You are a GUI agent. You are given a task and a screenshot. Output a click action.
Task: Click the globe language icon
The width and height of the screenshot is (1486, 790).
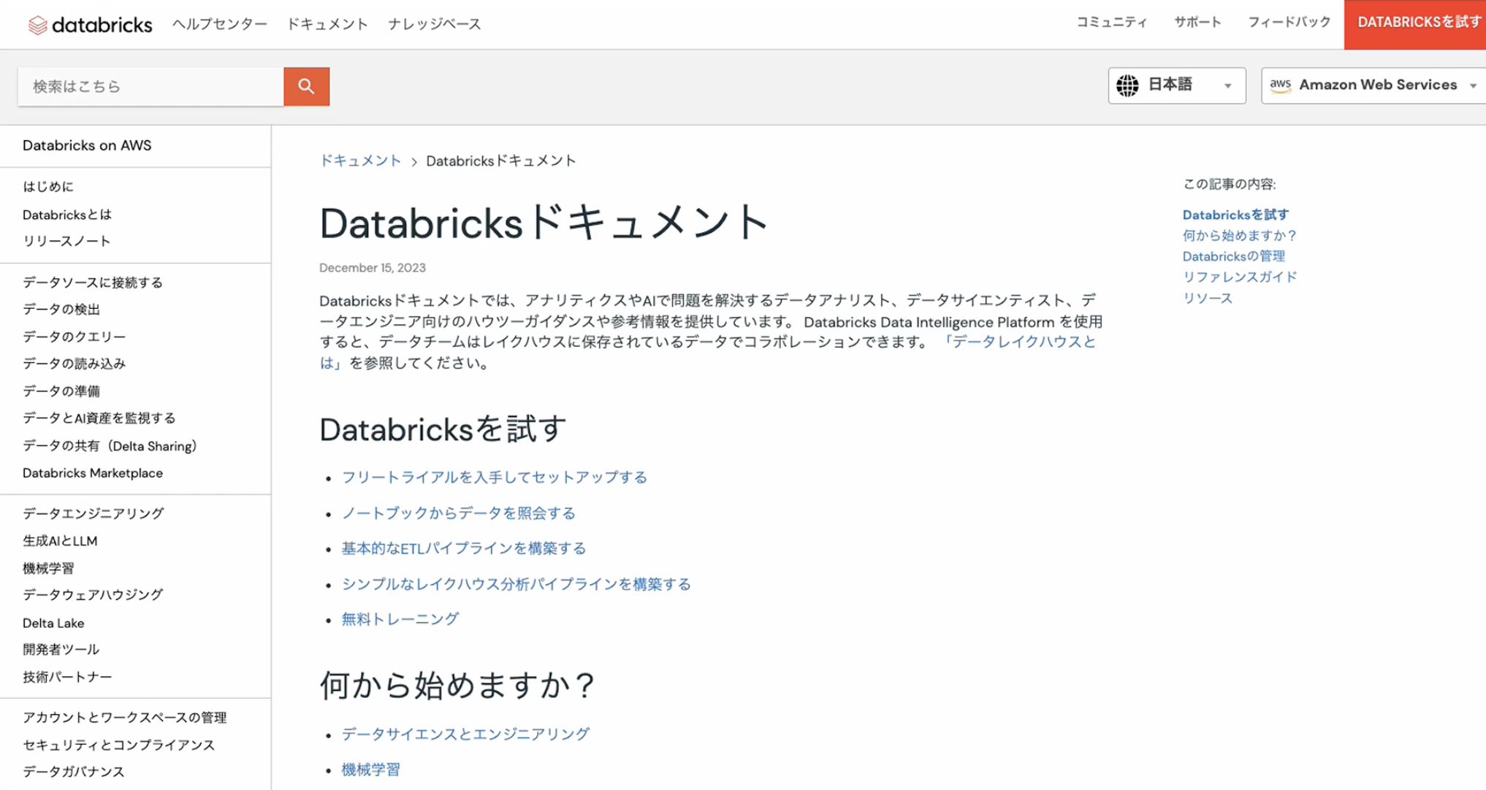1128,85
